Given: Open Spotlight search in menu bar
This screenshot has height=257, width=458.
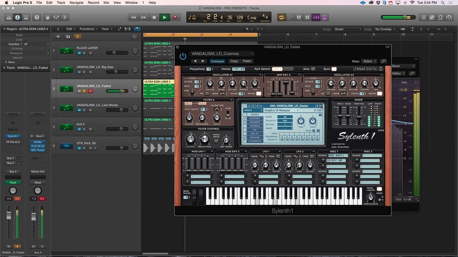Looking at the screenshot, I should [443, 2].
